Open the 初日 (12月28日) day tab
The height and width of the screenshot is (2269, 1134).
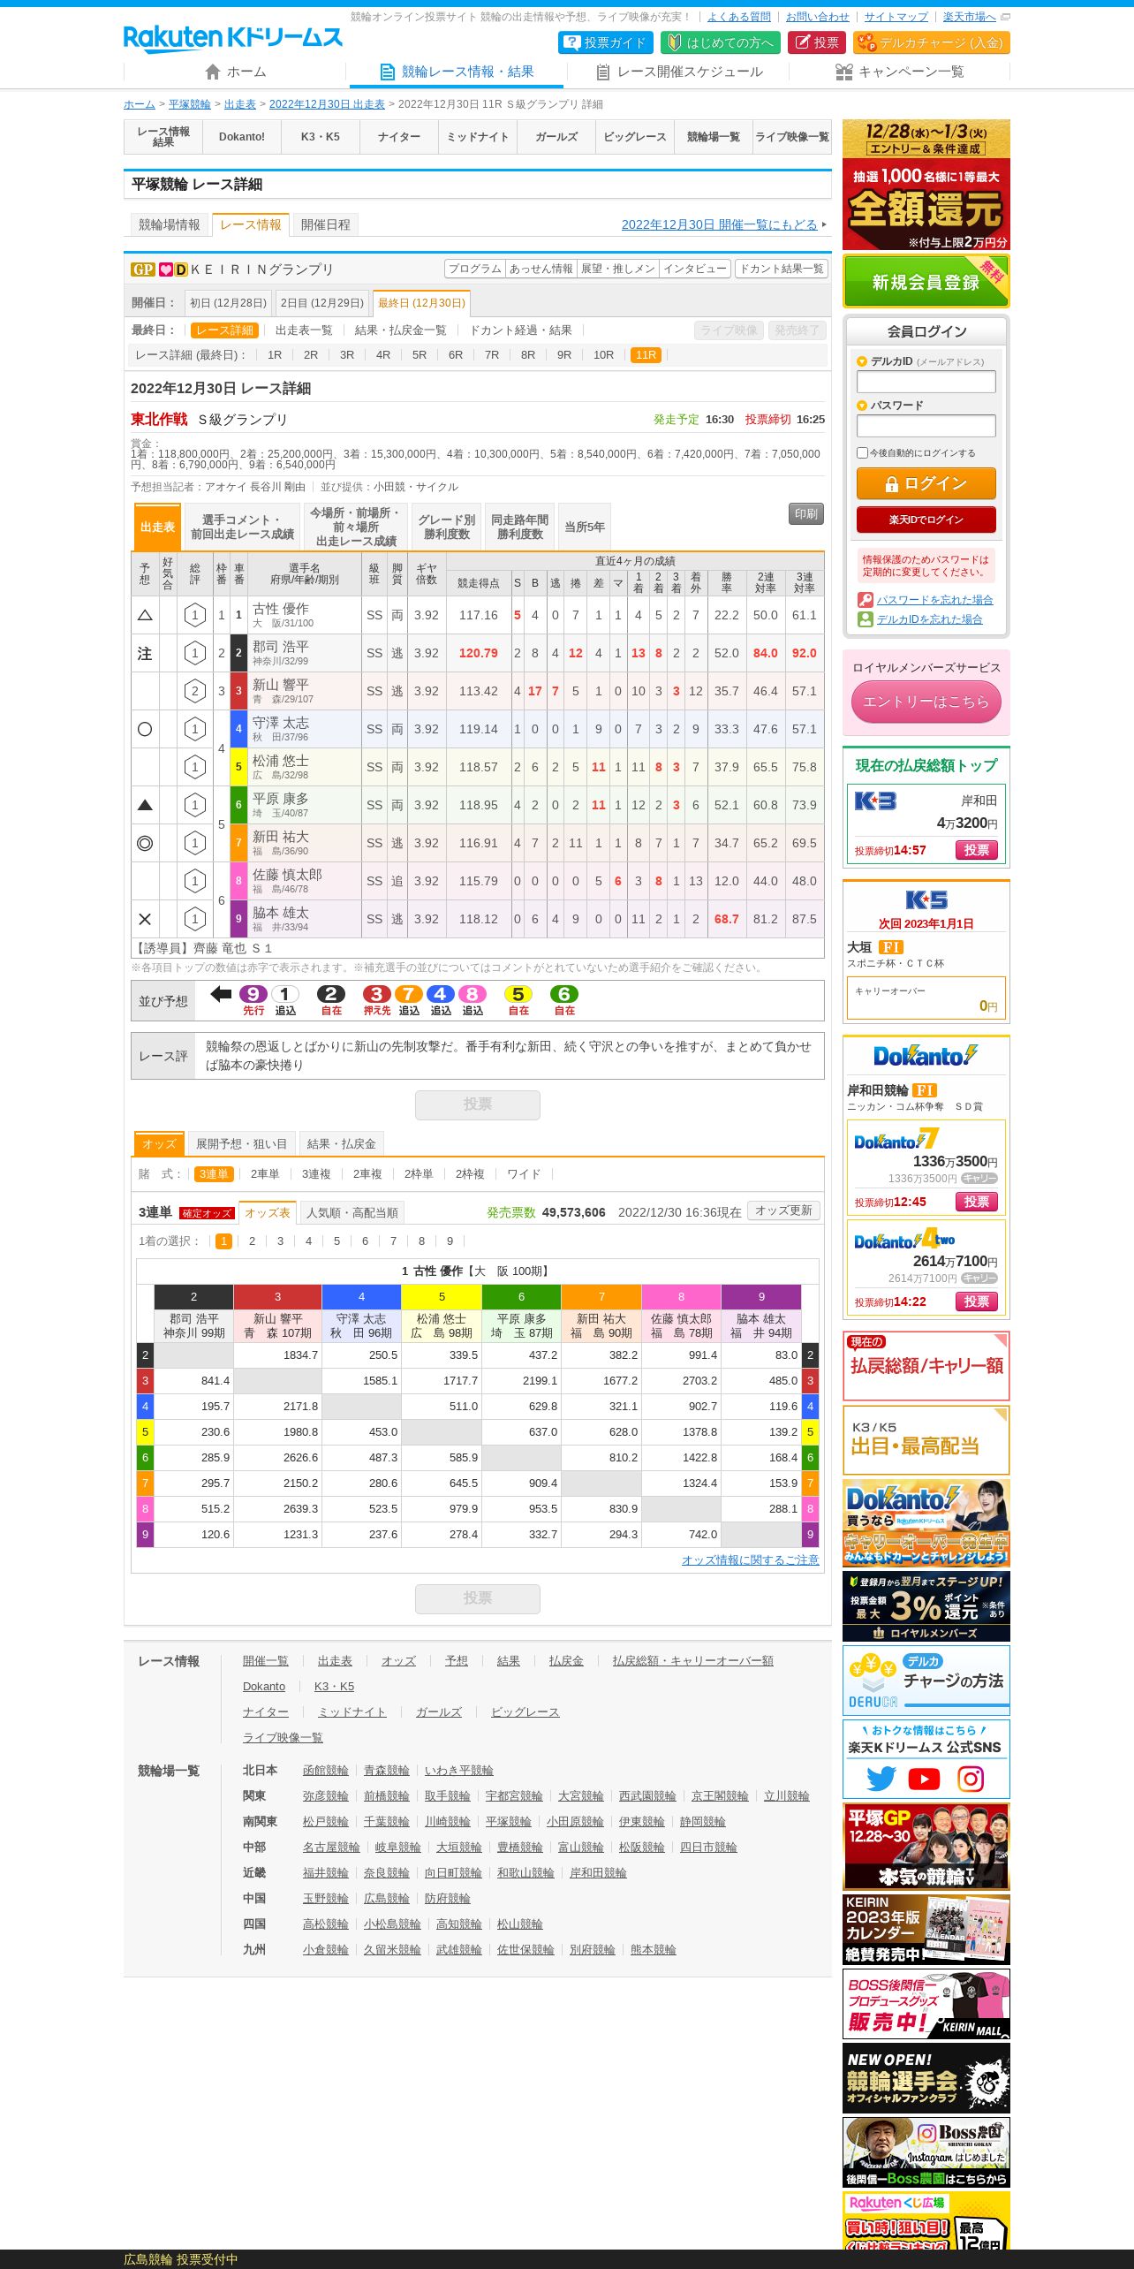pyautogui.click(x=228, y=303)
